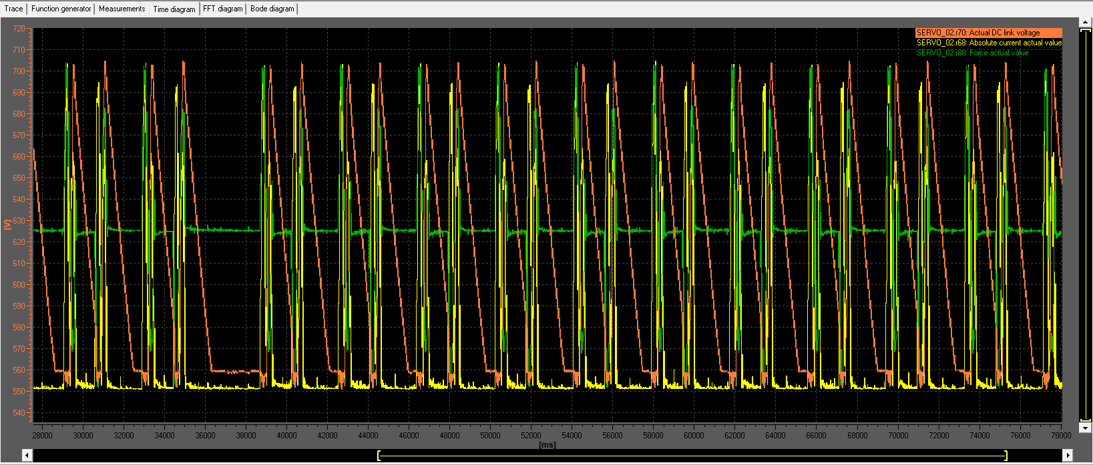Screen dimensions: 1093x465
Task: Click top handle of vertical zoom range
Action: point(1085,31)
